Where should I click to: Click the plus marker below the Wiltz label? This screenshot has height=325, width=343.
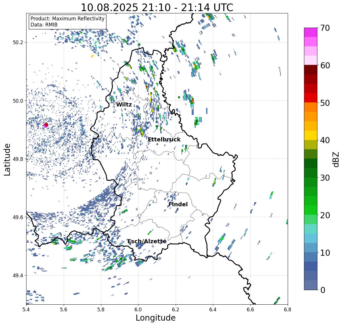pyautogui.click(x=125, y=109)
